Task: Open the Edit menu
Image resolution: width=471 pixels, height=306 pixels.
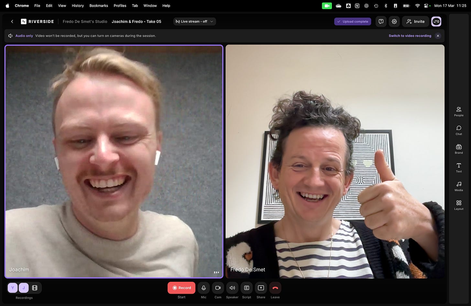Action: [49, 5]
